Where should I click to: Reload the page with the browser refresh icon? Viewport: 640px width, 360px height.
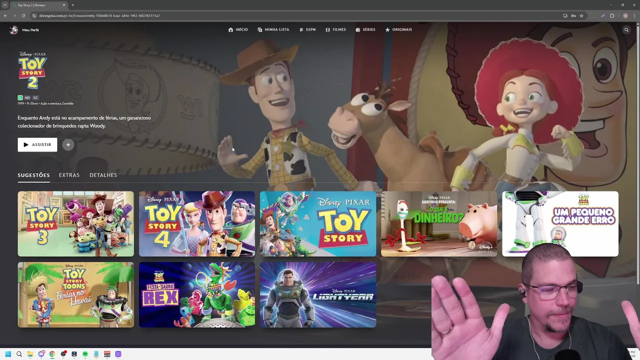[23, 15]
